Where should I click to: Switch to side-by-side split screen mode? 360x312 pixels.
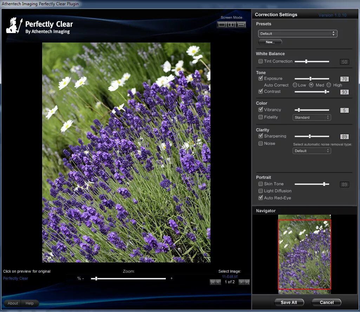[x=231, y=25]
